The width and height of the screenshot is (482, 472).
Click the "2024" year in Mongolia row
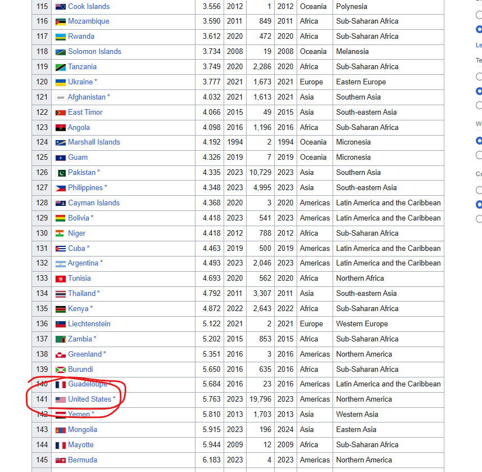(285, 430)
